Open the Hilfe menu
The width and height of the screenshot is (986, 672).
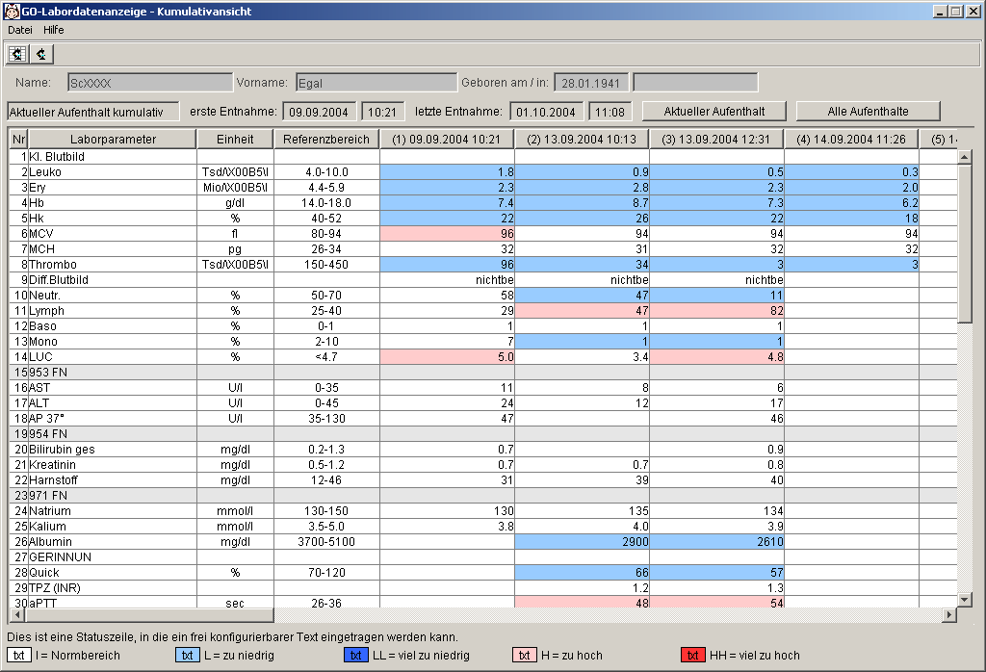tap(54, 30)
